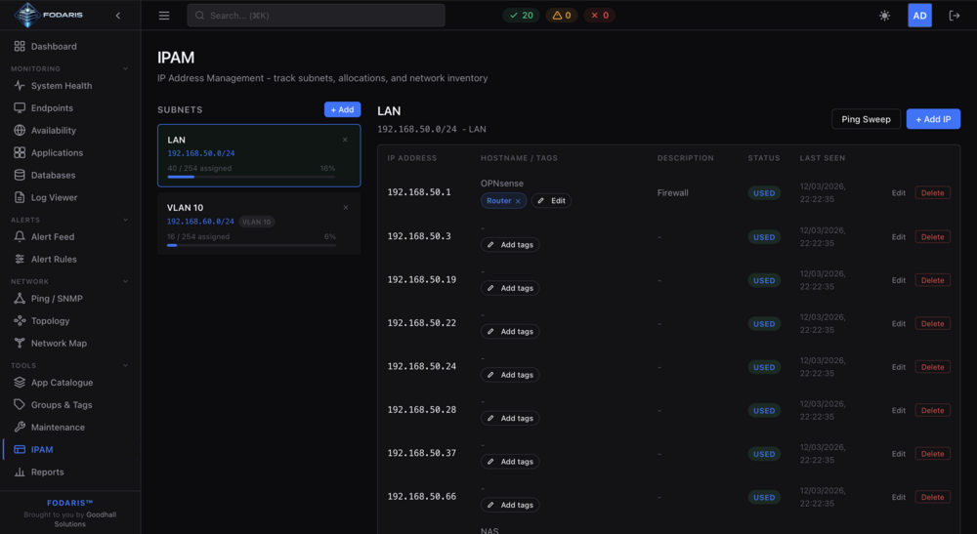Toggle light theme with the sun icon
Image resolution: width=977 pixels, height=534 pixels.
point(884,16)
